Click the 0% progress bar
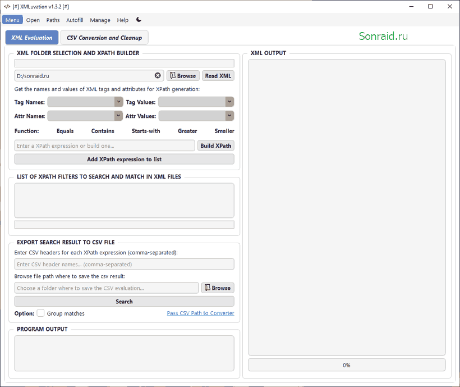This screenshot has width=460, height=387. pos(347,365)
